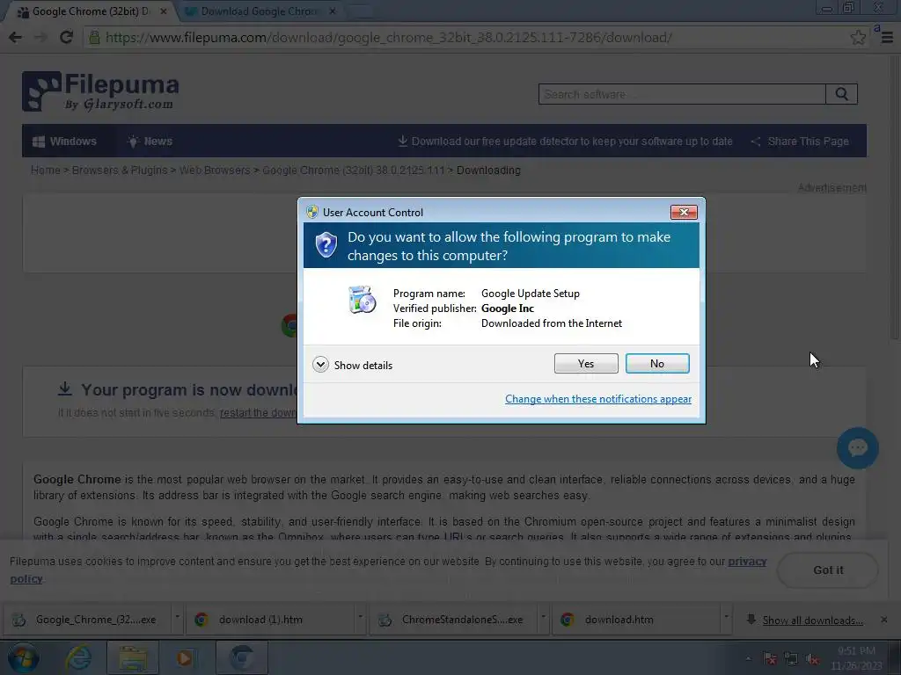Launch Internet Explorer from taskbar
The width and height of the screenshot is (901, 675).
tap(78, 657)
